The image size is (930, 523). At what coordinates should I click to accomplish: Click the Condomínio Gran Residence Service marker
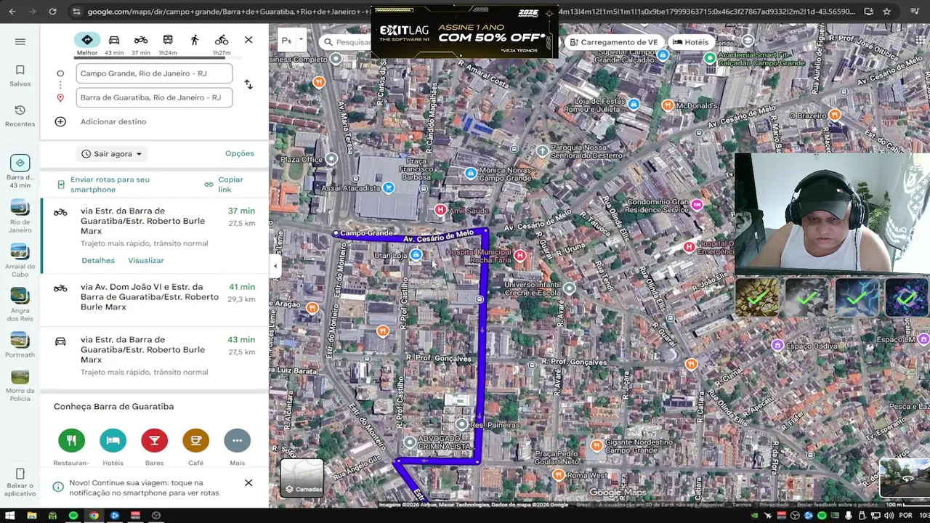pyautogui.click(x=697, y=205)
